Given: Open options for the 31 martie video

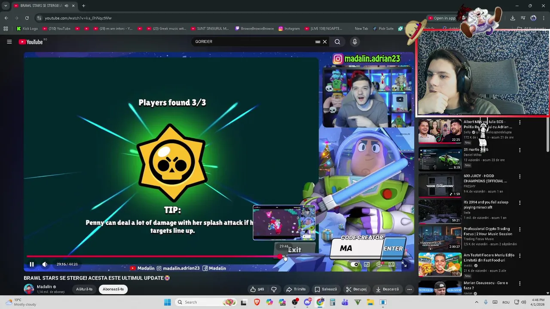Looking at the screenshot, I should (x=519, y=150).
